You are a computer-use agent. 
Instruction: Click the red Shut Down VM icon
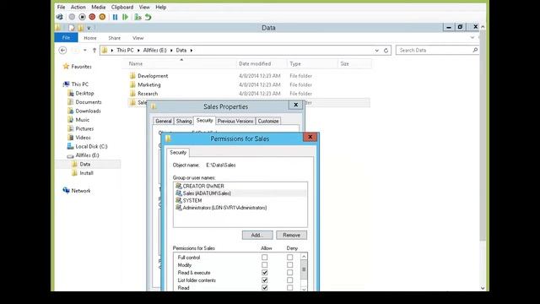(92, 17)
